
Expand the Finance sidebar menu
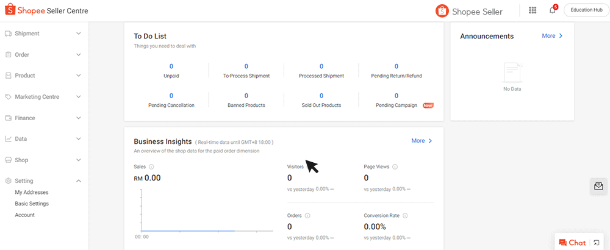point(43,118)
